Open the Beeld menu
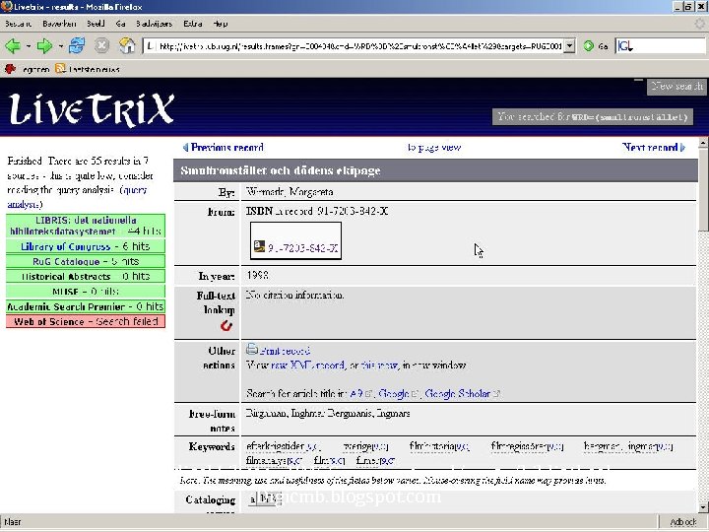 (96, 24)
